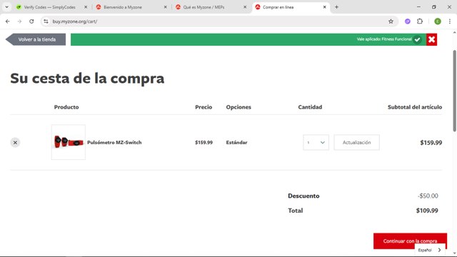Click the browser back arrow
The image size is (457, 257).
pyautogui.click(x=8, y=21)
